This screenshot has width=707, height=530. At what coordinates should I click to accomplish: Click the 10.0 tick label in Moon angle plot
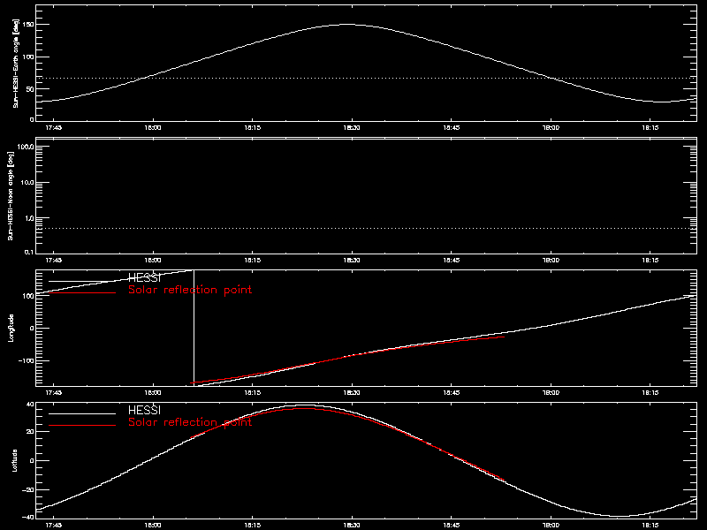[x=27, y=183]
